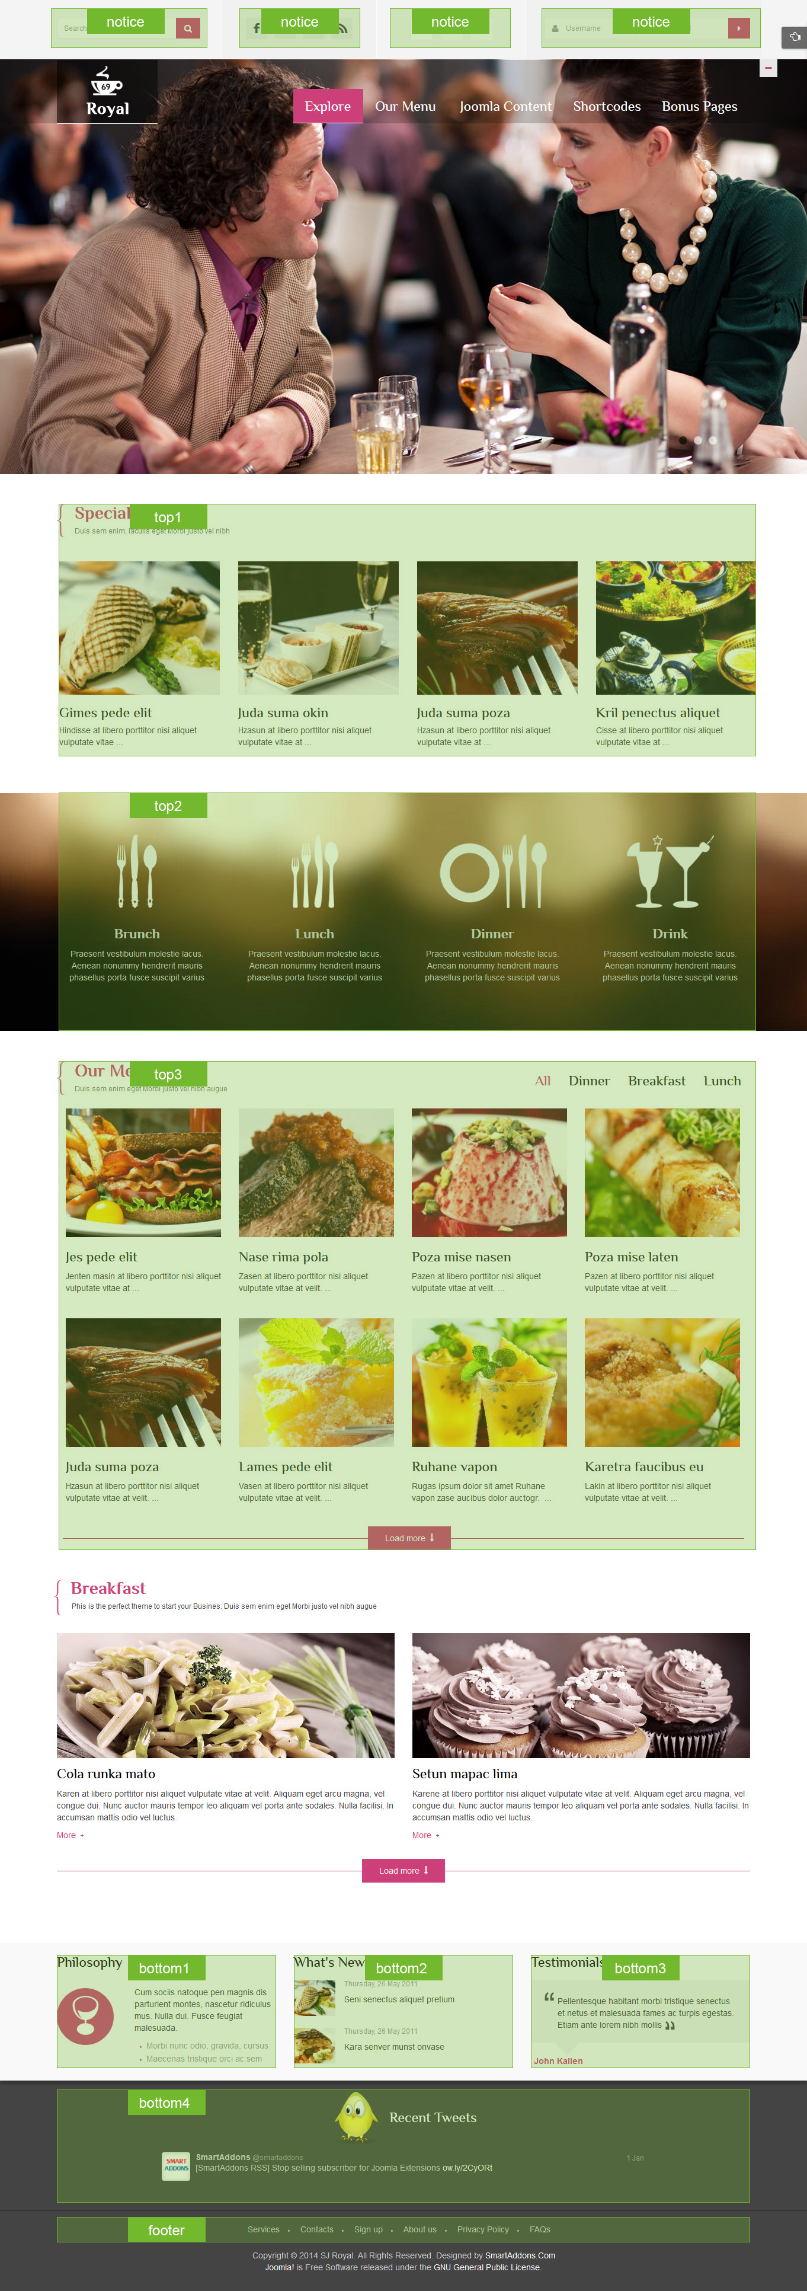Select the last slideshow pagination dot

pyautogui.click(x=713, y=440)
